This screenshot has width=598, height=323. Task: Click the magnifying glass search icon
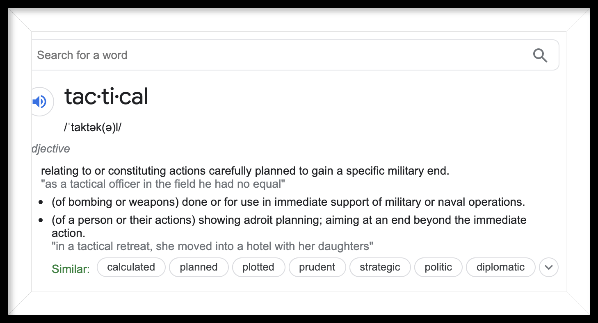[540, 55]
